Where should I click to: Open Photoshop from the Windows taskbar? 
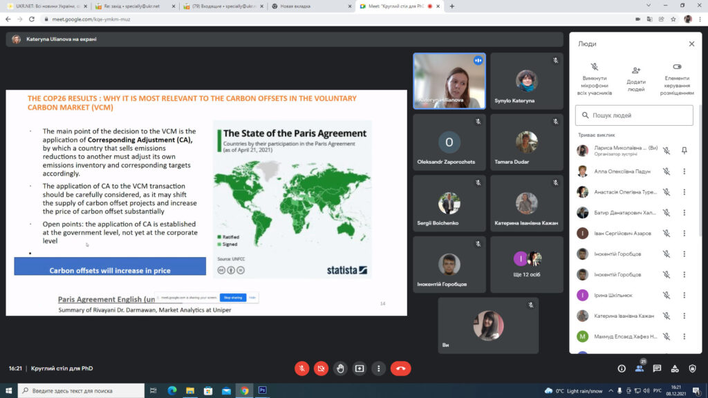point(263,390)
